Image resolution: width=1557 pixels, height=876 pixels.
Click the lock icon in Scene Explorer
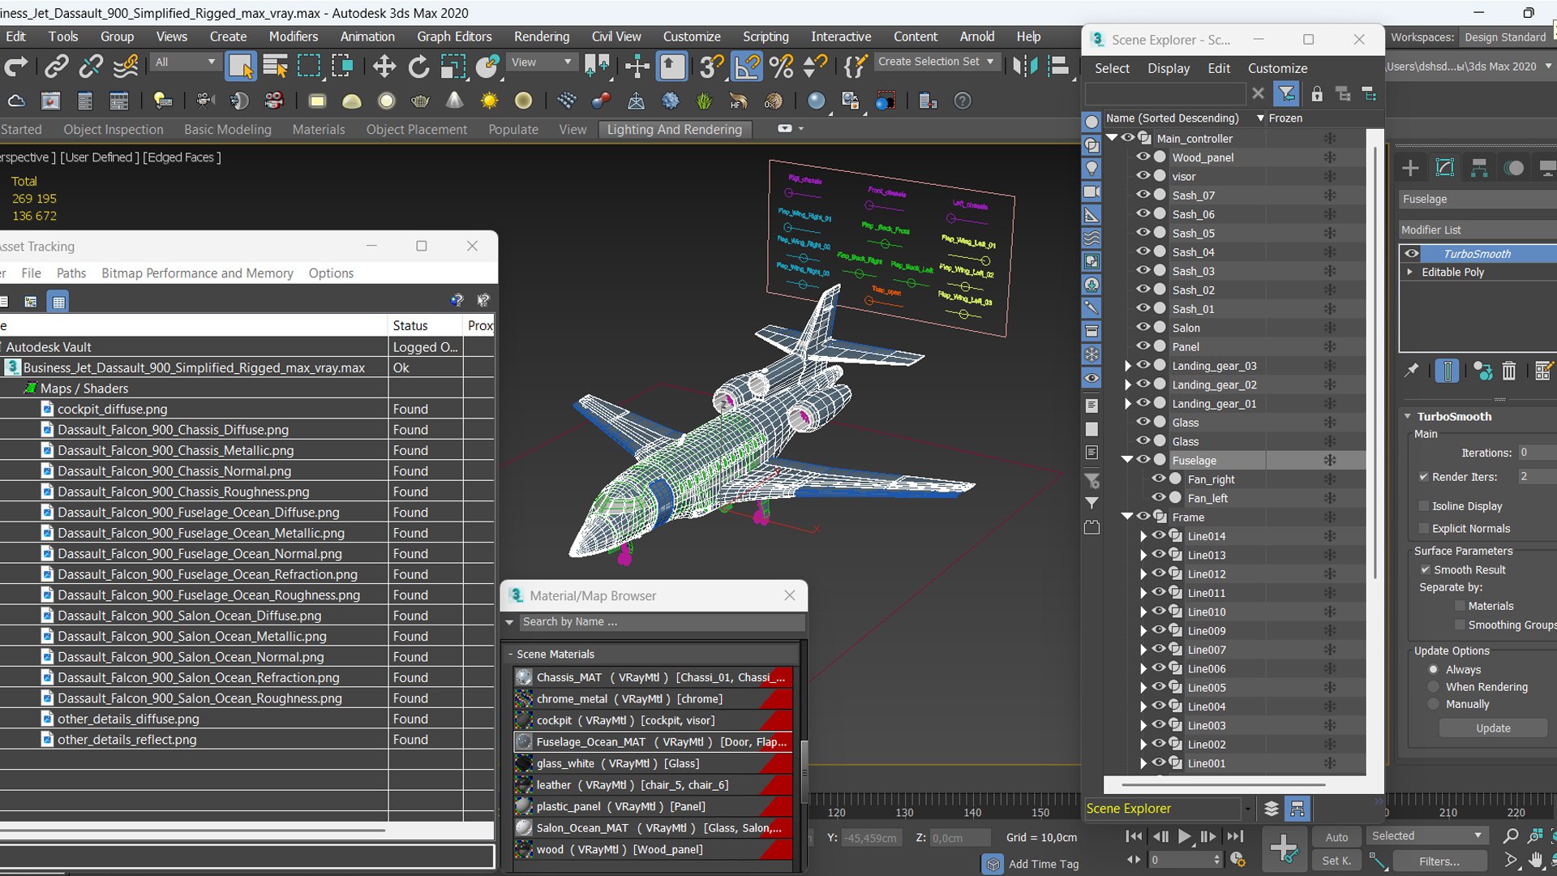pos(1316,94)
